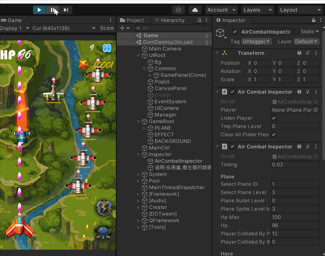Switch to the Project tab
The image size is (325, 256).
[132, 20]
